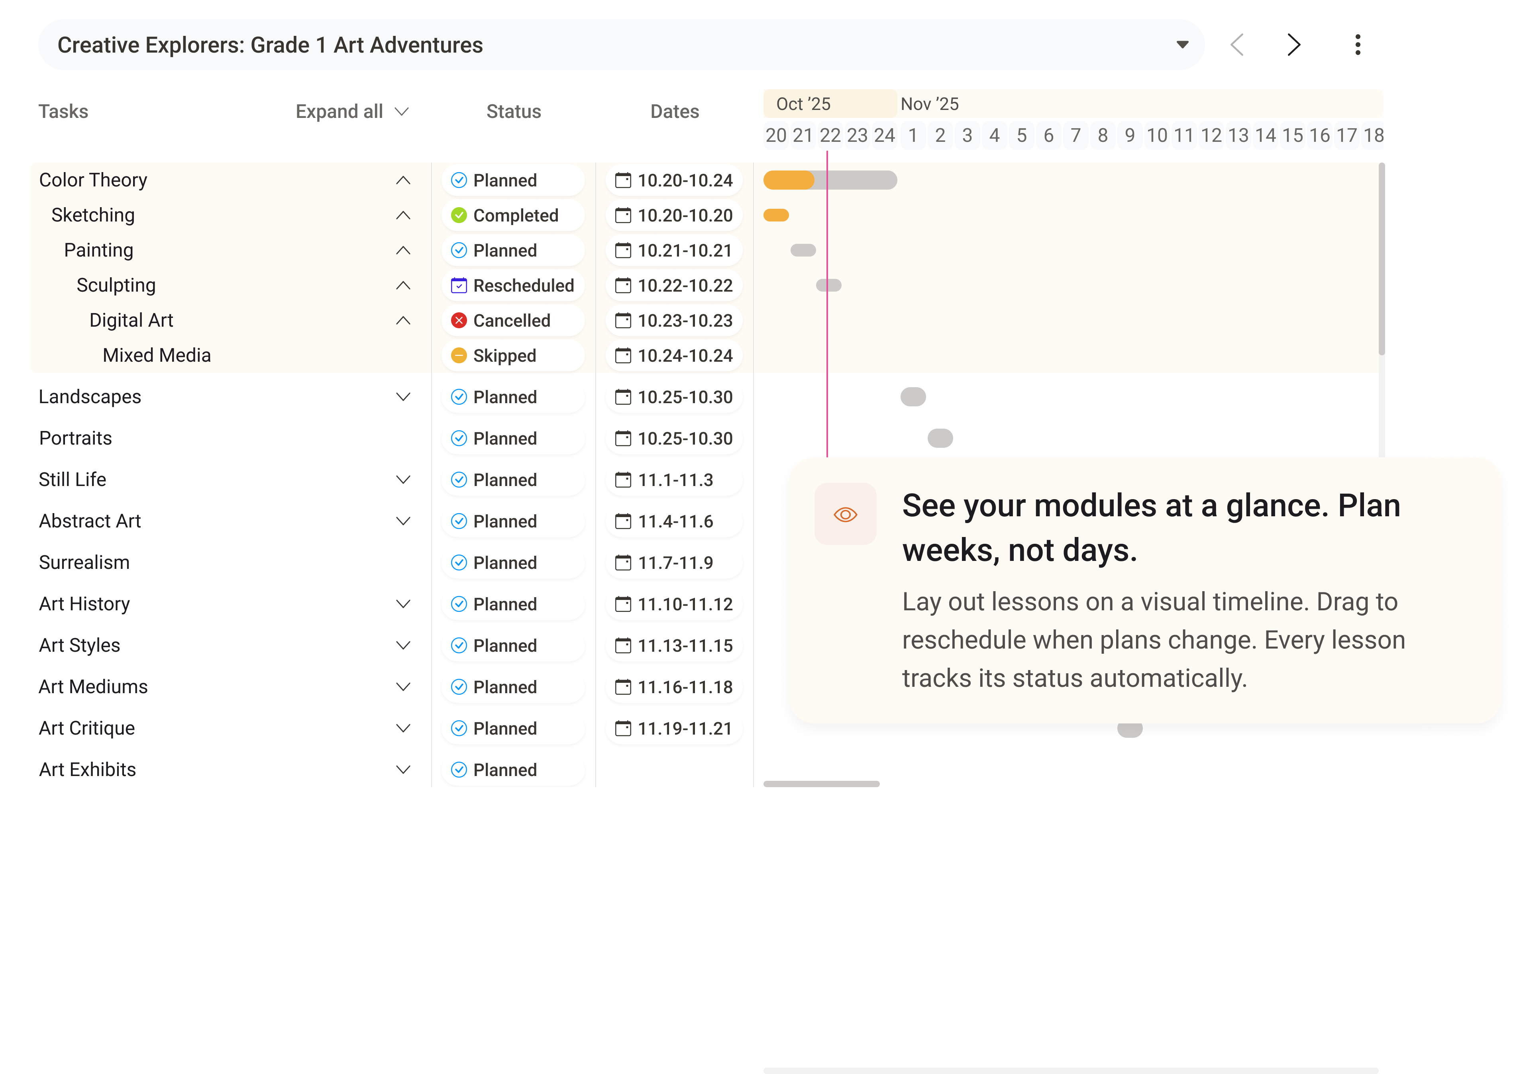The image size is (1519, 1074).
Task: Change Painting Planned status
Action: 513,250
